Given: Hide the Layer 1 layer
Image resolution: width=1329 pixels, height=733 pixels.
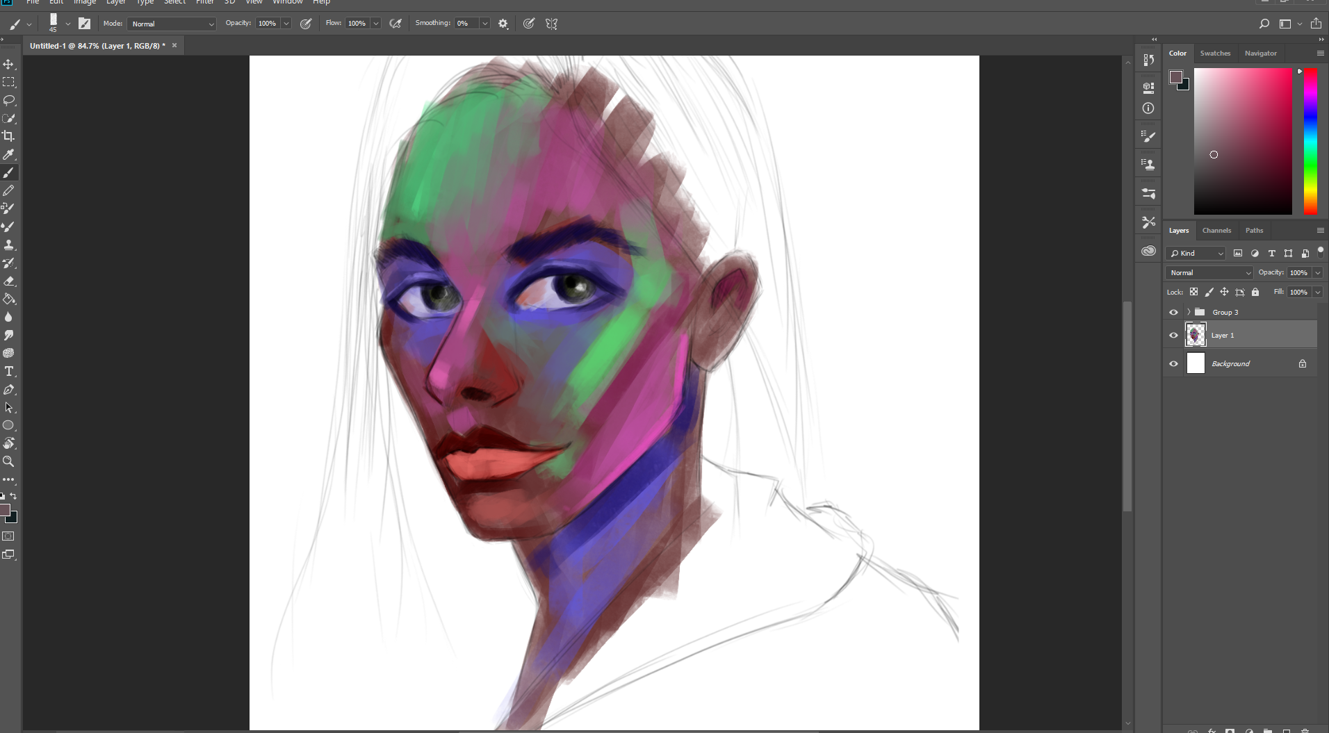Looking at the screenshot, I should [1174, 335].
